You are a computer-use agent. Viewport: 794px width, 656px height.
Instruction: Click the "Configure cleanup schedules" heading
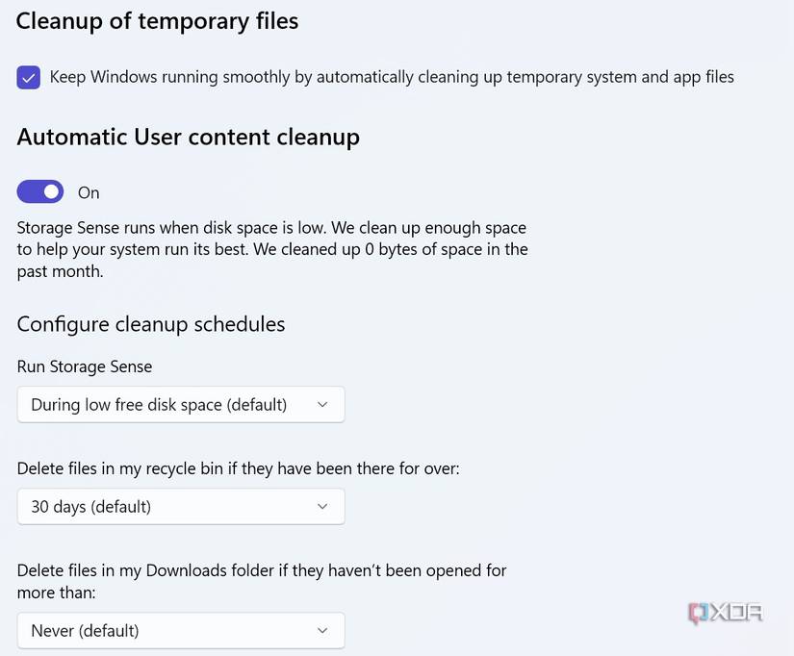pyautogui.click(x=151, y=324)
